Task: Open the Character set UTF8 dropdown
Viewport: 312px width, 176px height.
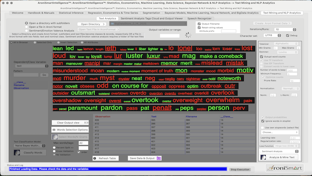Action: 272,35
